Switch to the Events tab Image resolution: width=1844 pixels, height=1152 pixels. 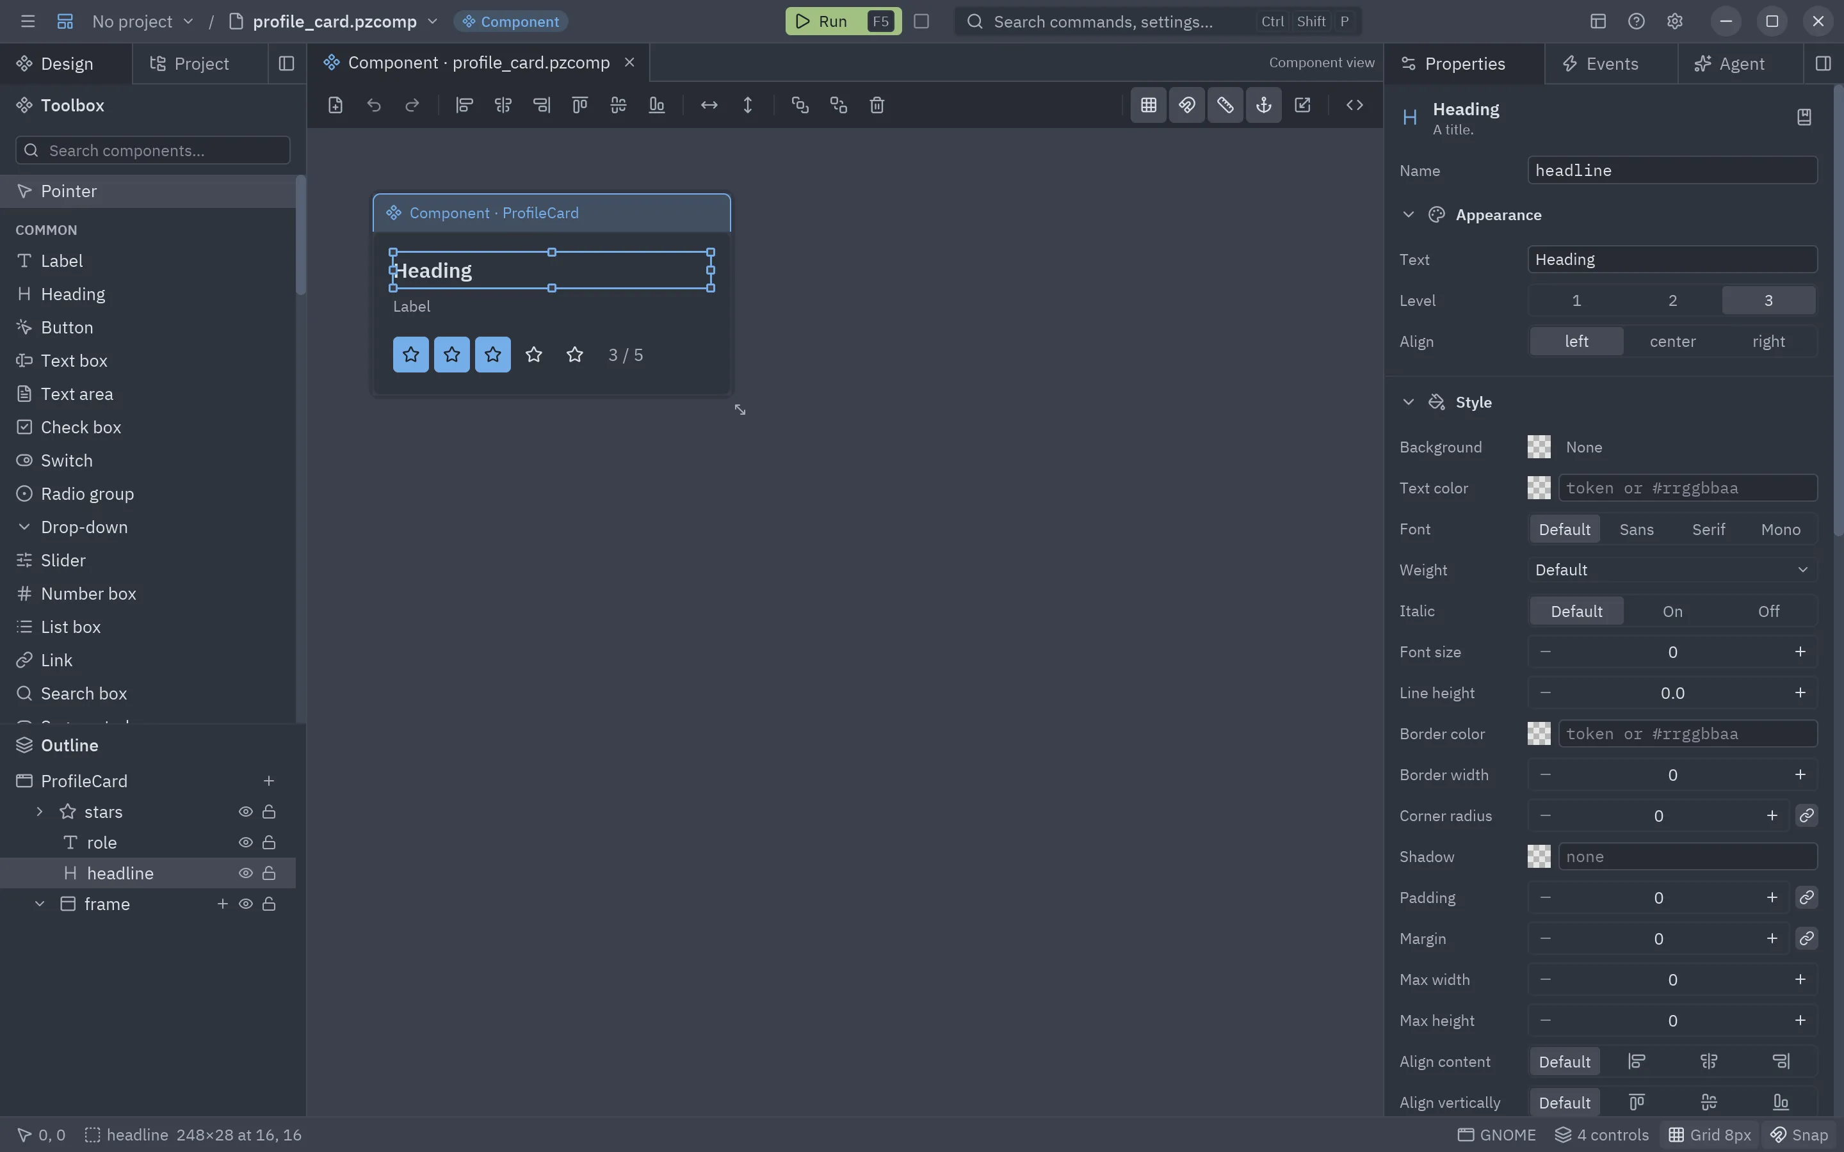(x=1611, y=64)
